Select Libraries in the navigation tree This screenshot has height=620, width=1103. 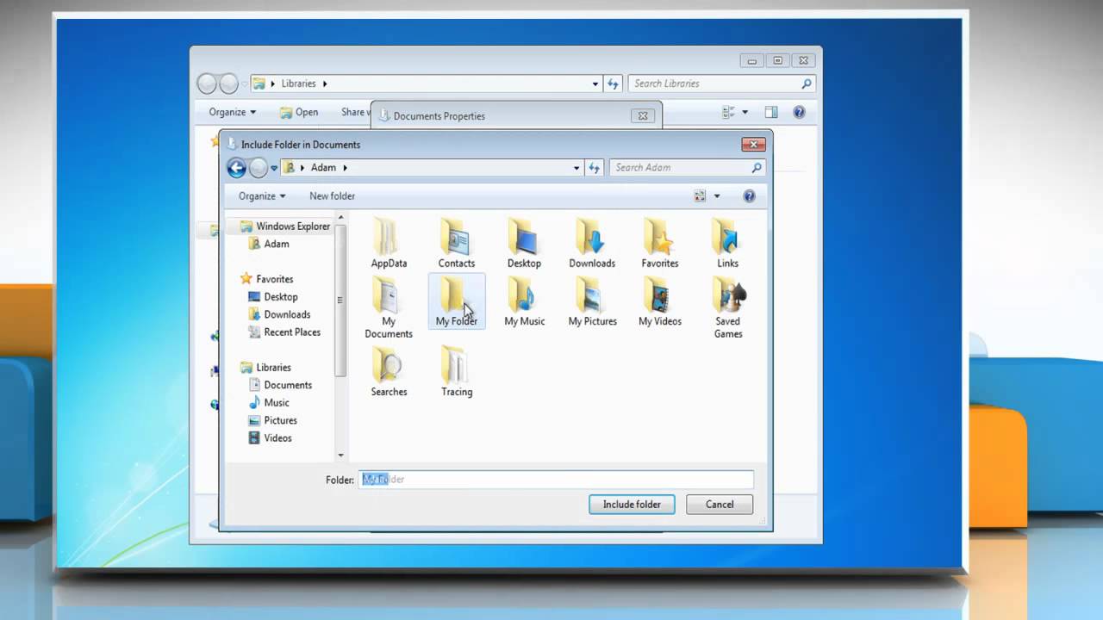pos(266,368)
